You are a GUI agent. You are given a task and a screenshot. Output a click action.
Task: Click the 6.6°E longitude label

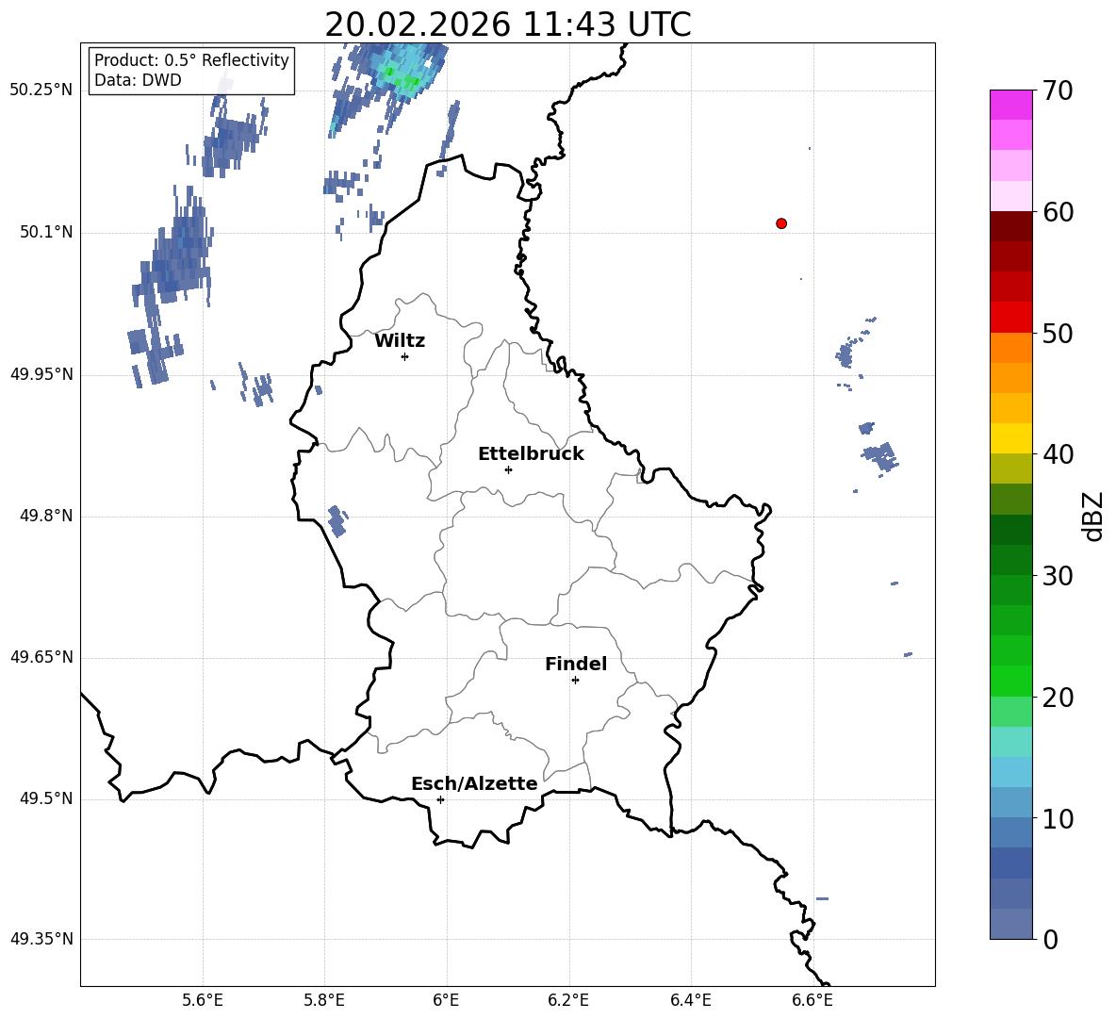(x=812, y=1000)
